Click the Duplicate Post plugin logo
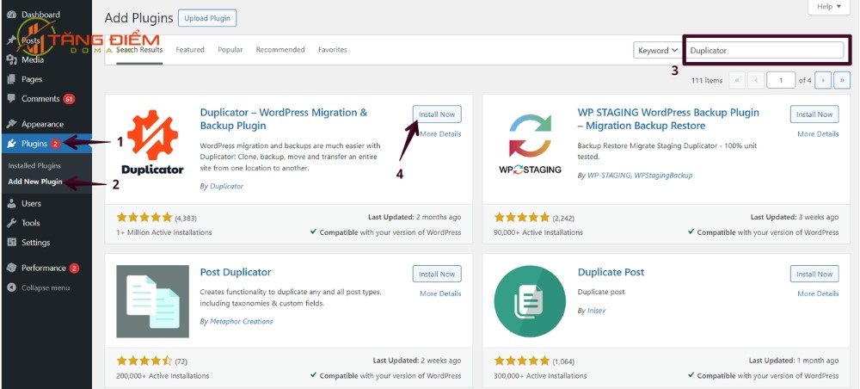Viewport: 860px width, 389px height. [x=530, y=301]
